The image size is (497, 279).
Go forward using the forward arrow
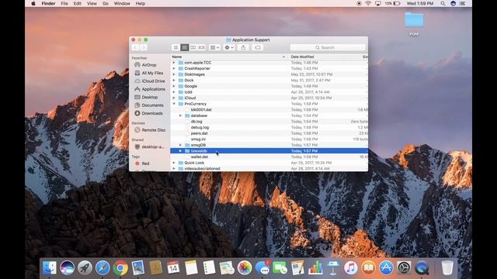click(x=143, y=47)
